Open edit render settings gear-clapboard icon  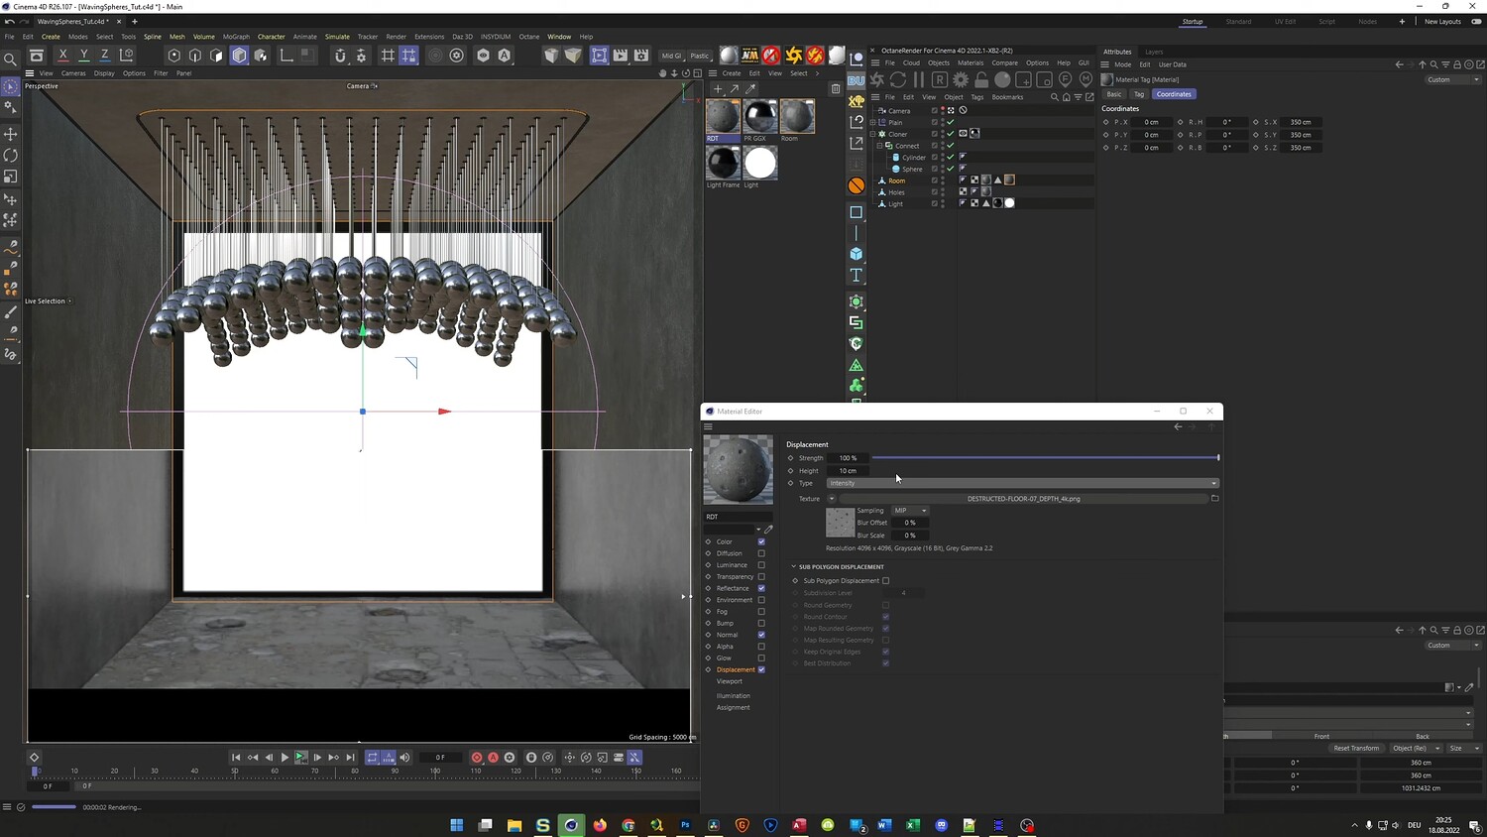pyautogui.click(x=641, y=56)
